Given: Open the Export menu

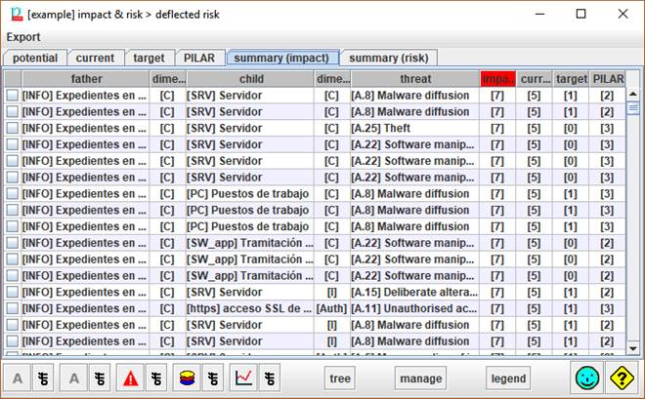Looking at the screenshot, I should point(24,37).
